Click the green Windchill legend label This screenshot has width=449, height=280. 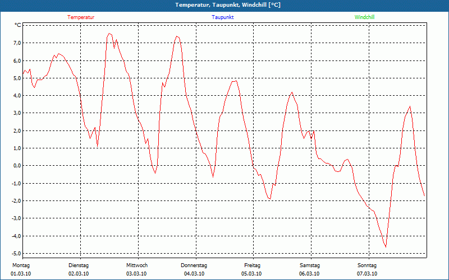(364, 17)
